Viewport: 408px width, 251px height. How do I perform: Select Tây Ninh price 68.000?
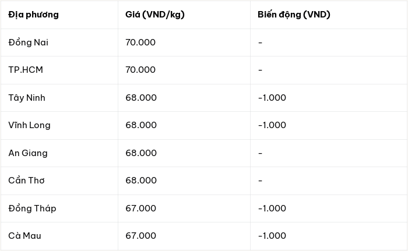click(141, 98)
